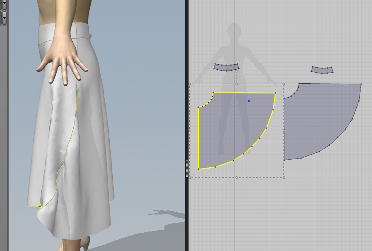This screenshot has height=251, width=372.
Task: Click the bottom-middle handle of the selection box
Action: (x=237, y=178)
